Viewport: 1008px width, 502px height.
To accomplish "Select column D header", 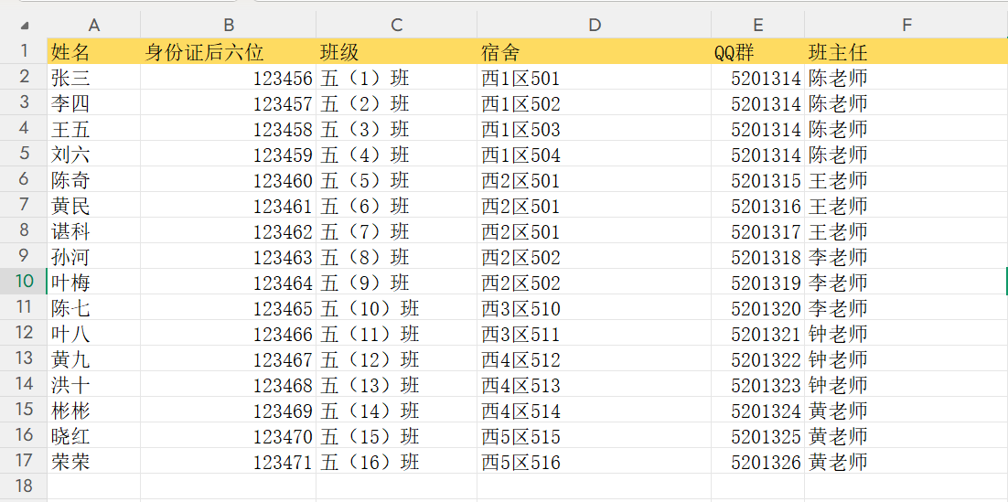I will (594, 25).
